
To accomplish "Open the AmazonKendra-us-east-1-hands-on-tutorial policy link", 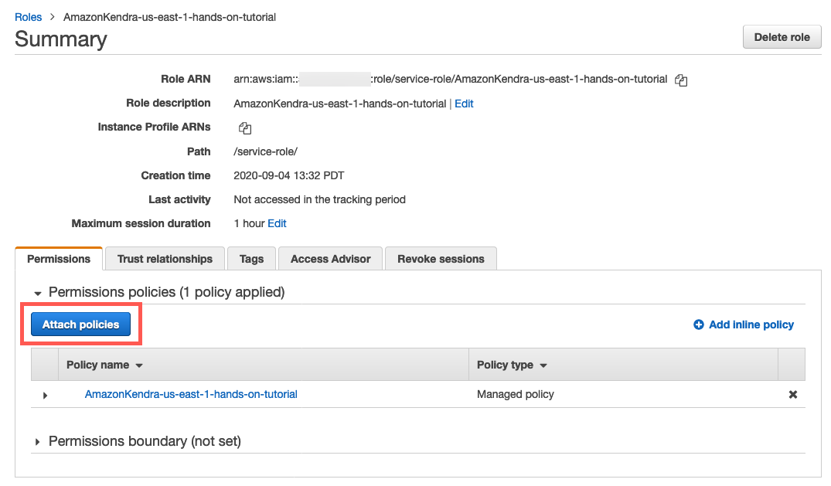I will [191, 394].
